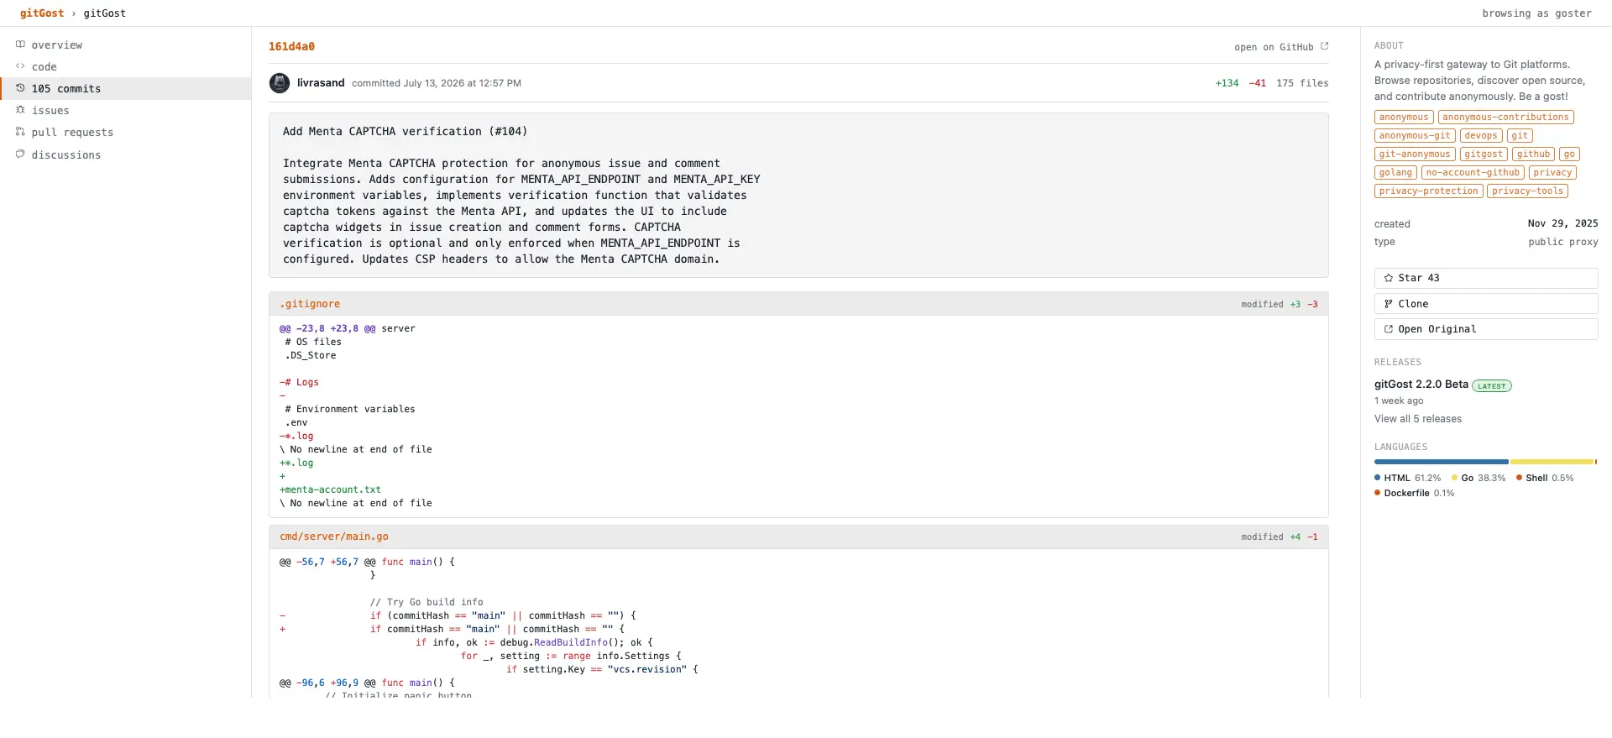The width and height of the screenshot is (1612, 738).
Task: Click commit hash 161d4a0
Action: pos(291,46)
